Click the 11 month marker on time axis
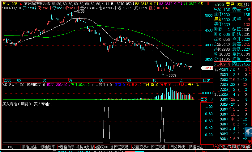The width and height of the screenshot is (252, 152). pos(181,80)
